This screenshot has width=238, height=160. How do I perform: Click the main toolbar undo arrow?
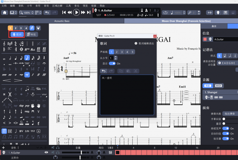pos(47,13)
